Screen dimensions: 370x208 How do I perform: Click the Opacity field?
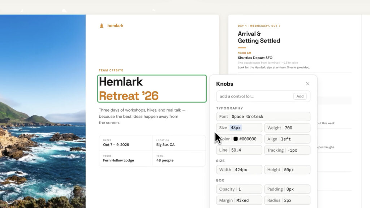tap(239, 189)
